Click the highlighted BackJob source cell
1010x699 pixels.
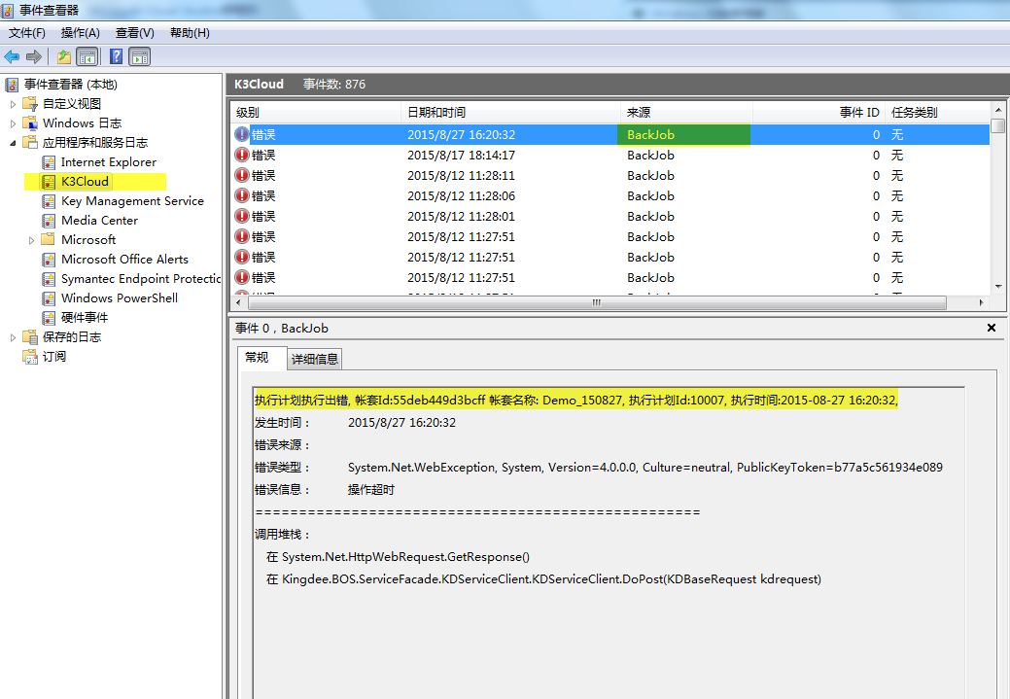coord(683,134)
